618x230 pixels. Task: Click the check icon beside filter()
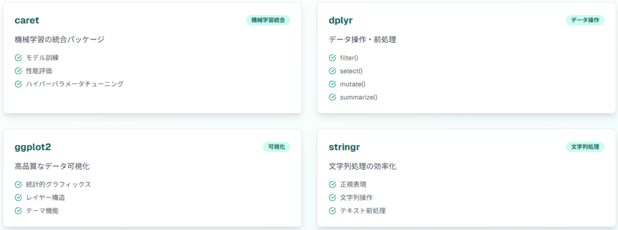point(333,57)
